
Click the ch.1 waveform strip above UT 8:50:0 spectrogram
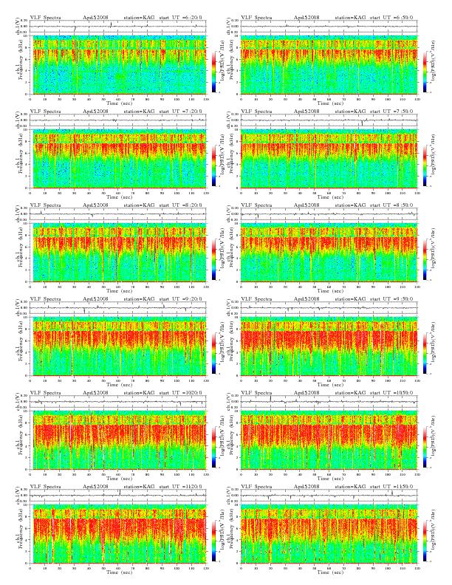[x=329, y=214]
